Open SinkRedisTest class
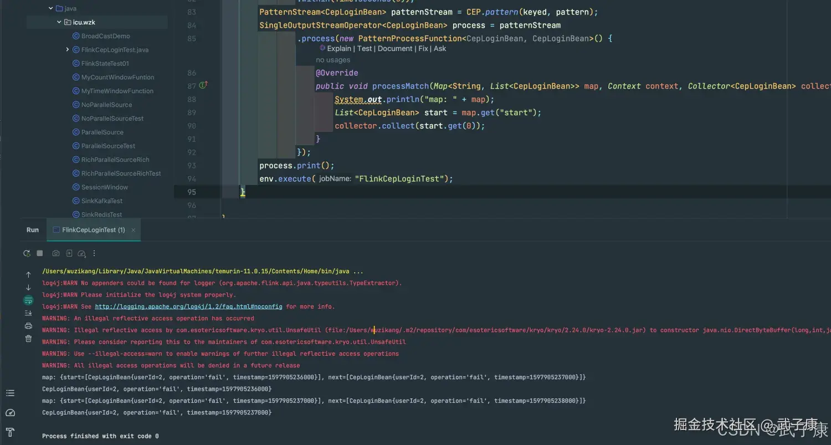The image size is (831, 445). click(101, 214)
